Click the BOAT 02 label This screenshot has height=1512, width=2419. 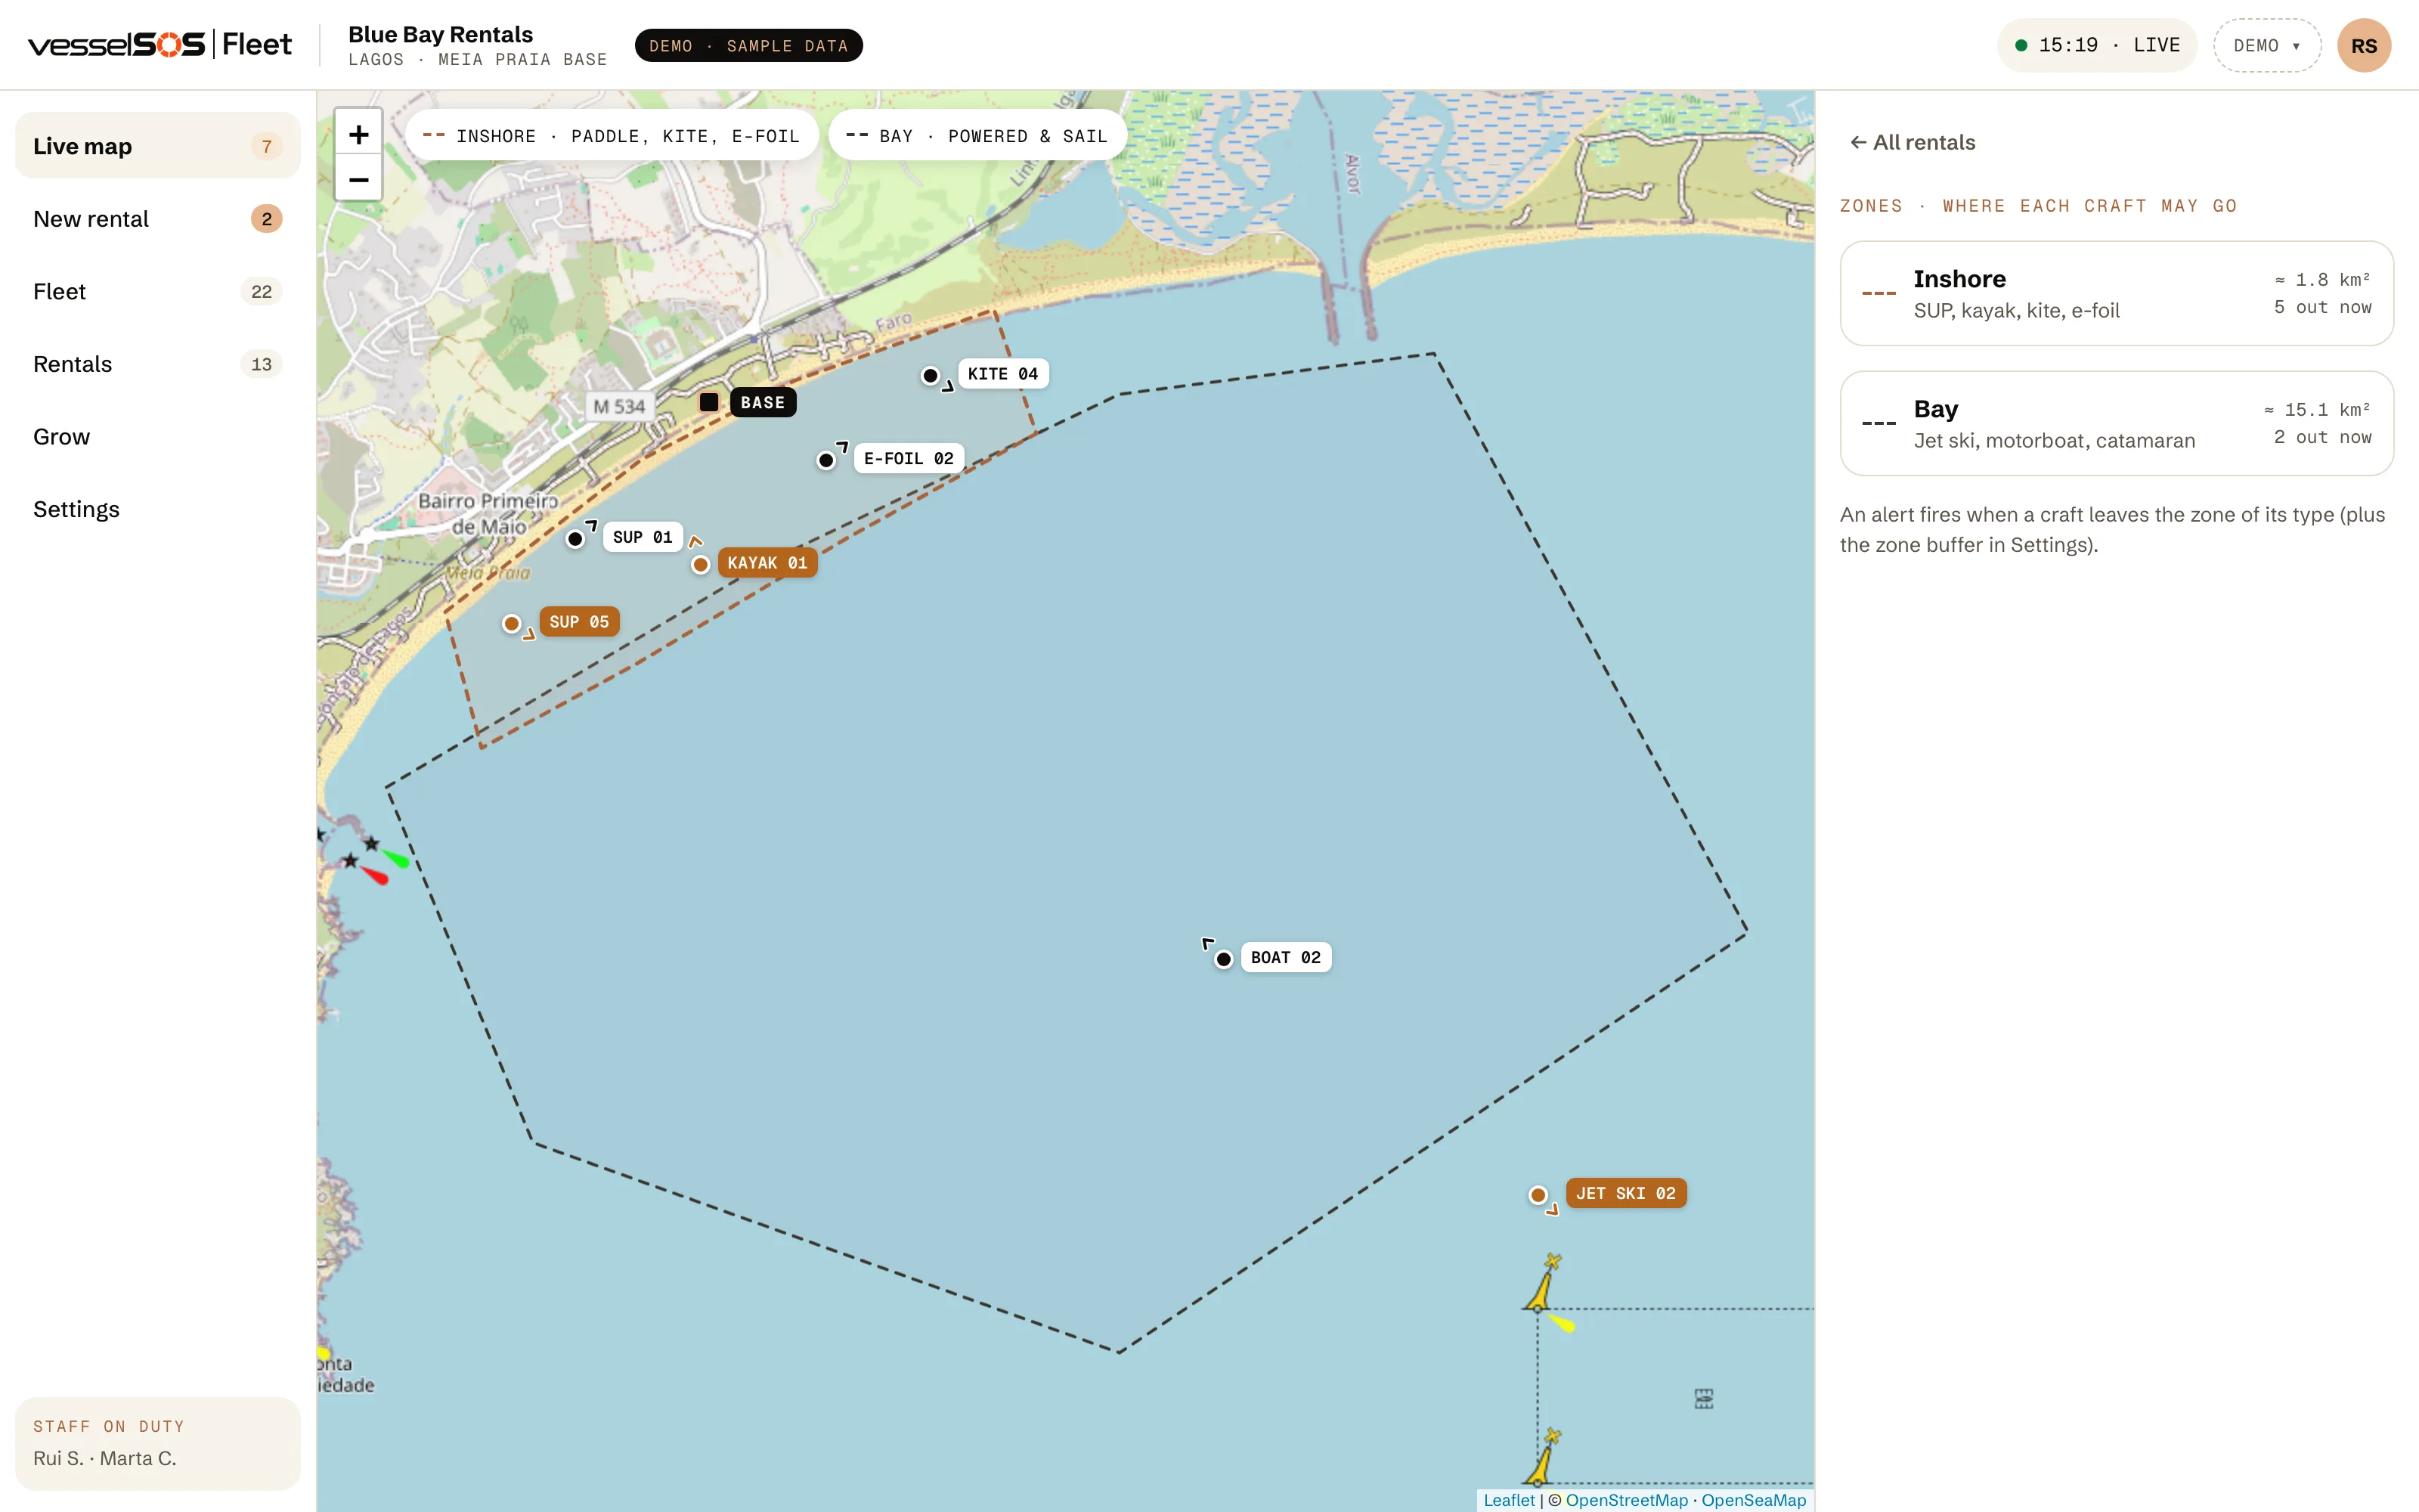[1285, 957]
